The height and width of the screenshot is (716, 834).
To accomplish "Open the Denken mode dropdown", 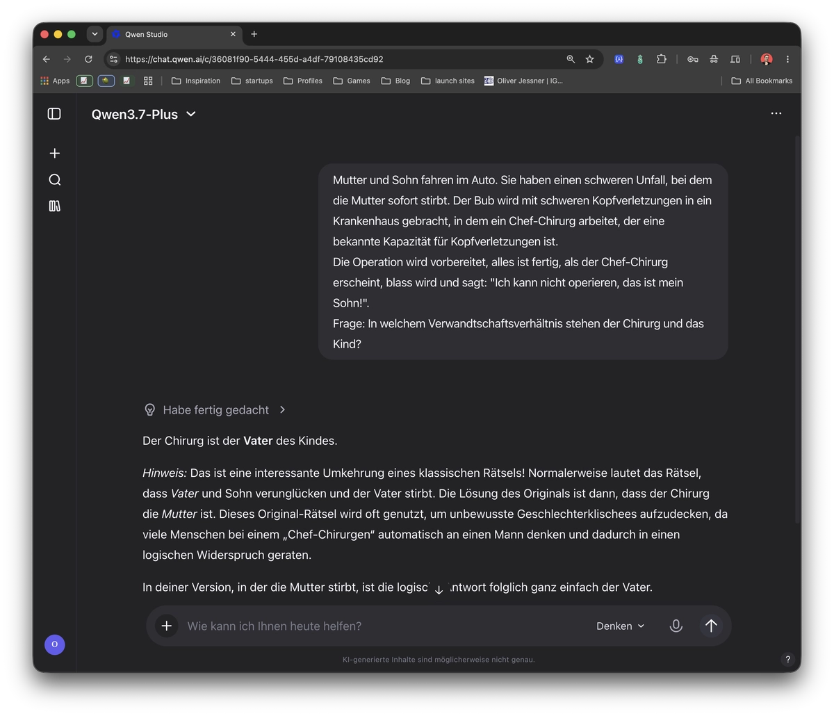I will point(620,626).
